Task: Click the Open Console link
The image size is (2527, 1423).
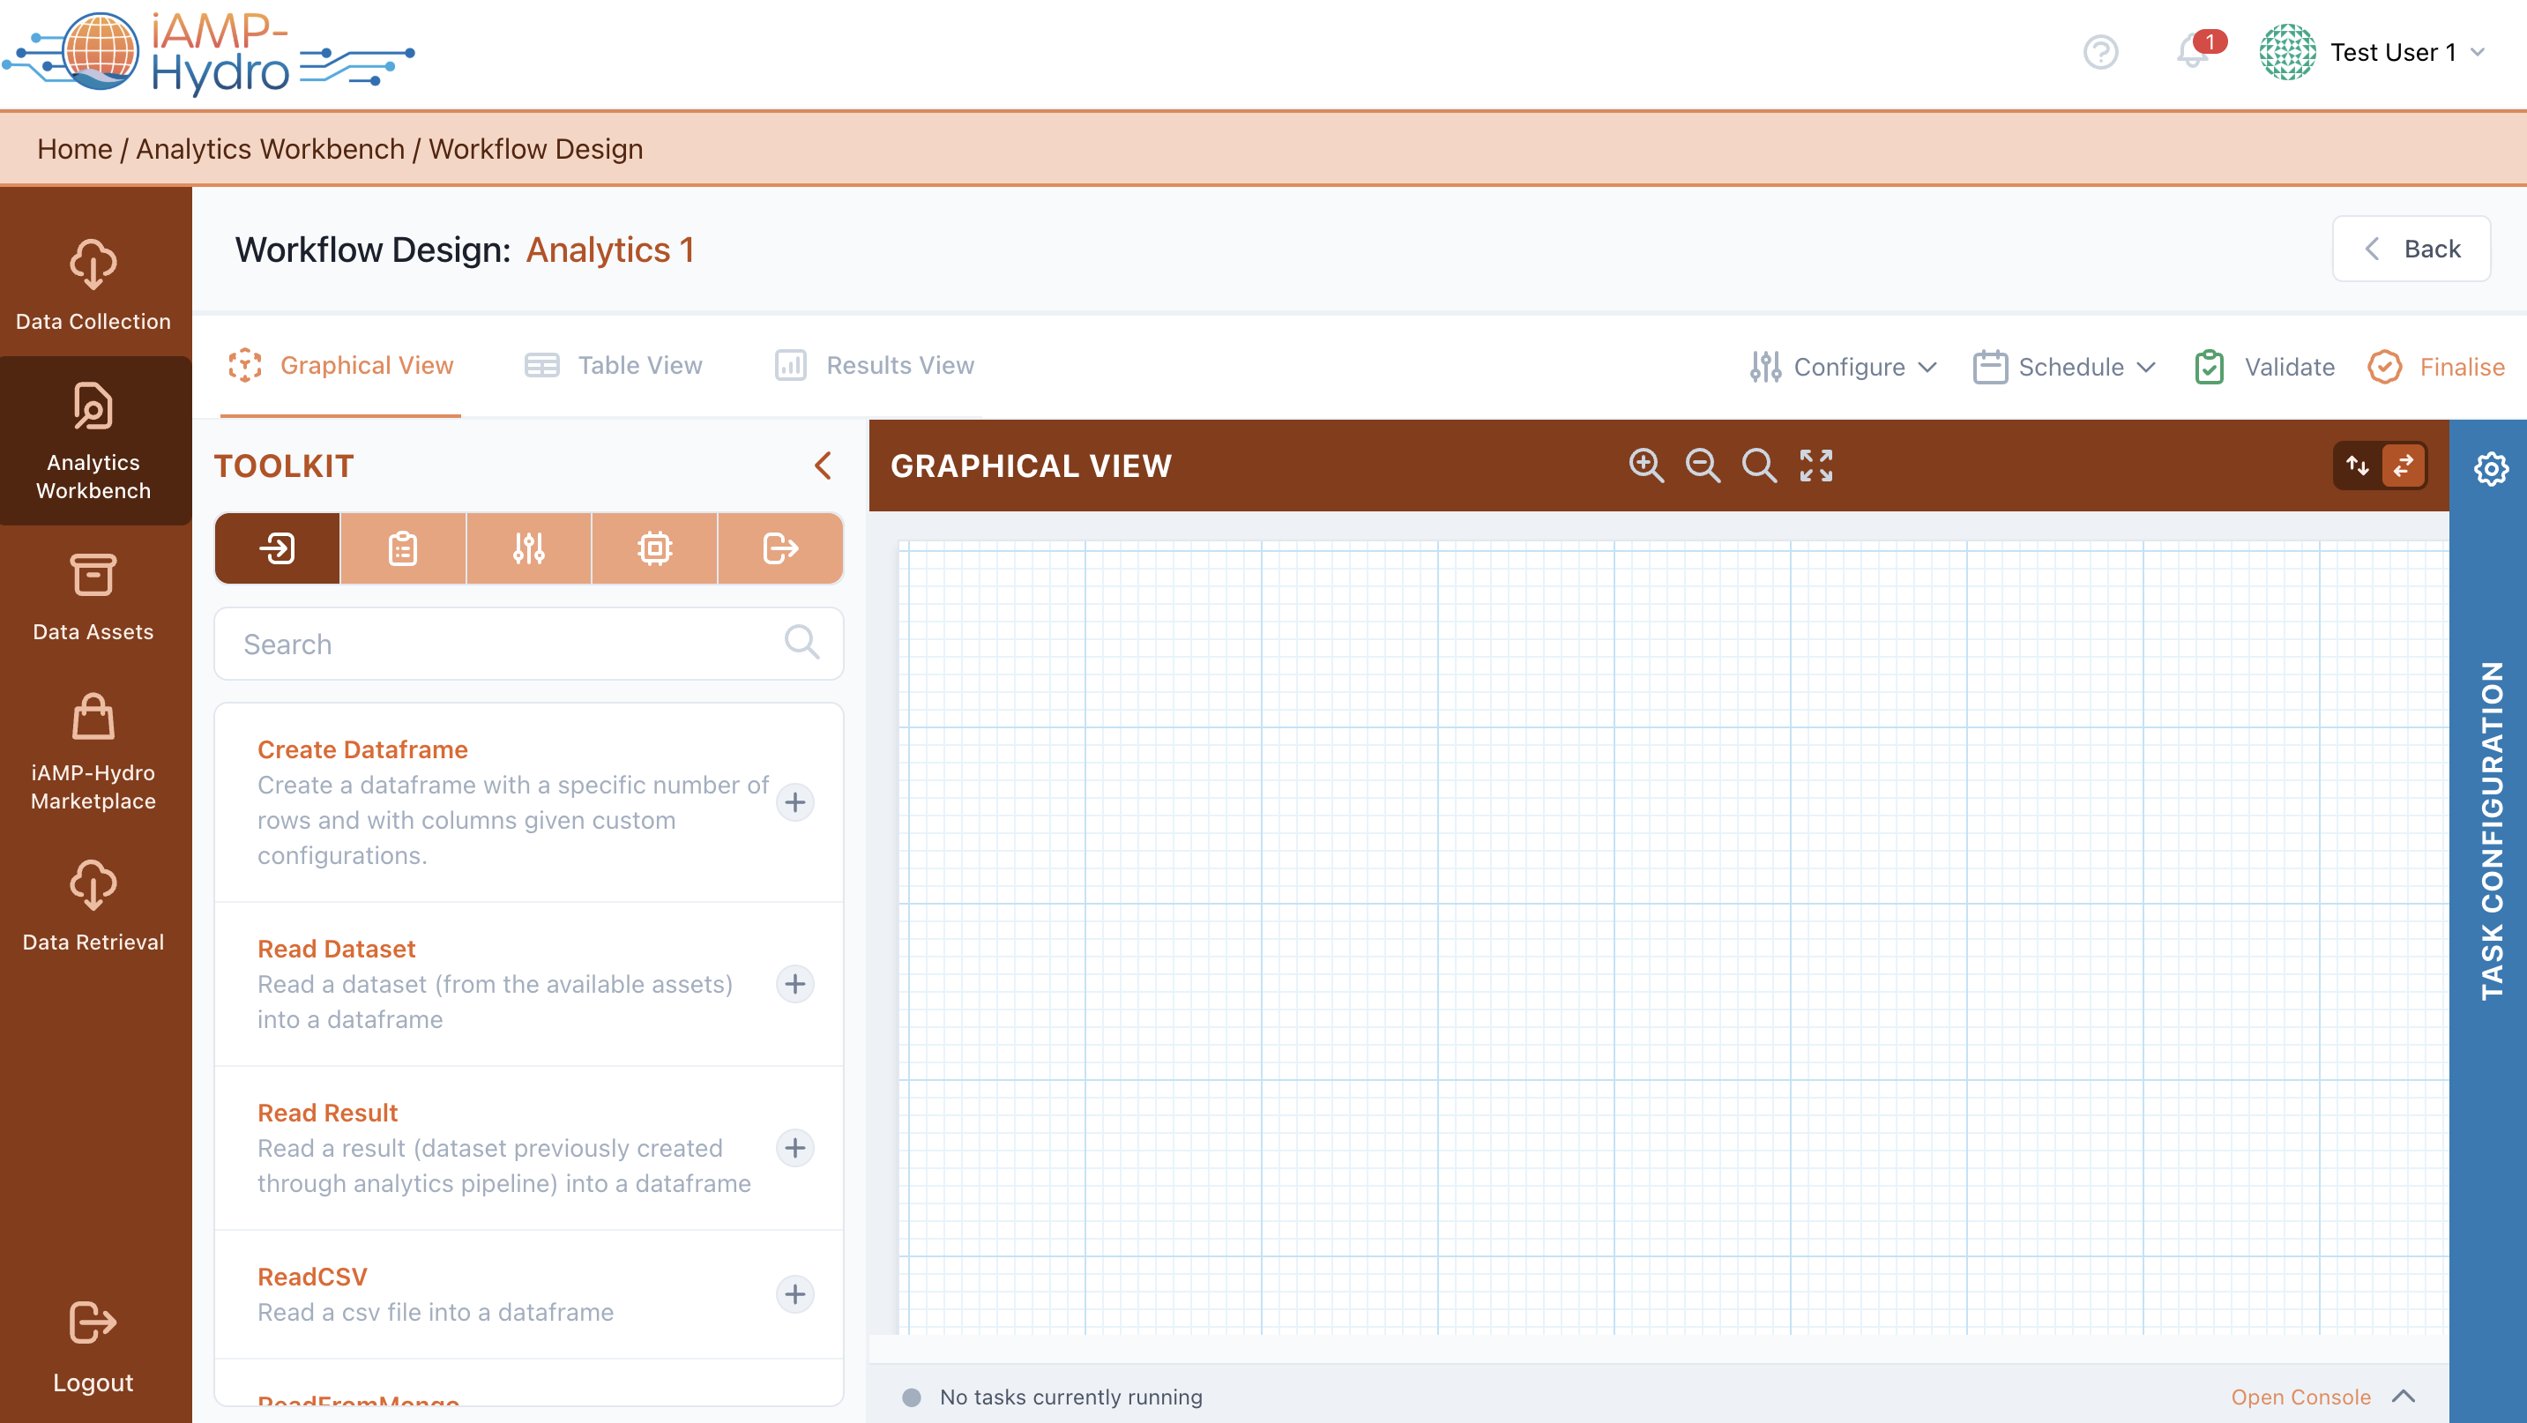Action: coord(2300,1397)
